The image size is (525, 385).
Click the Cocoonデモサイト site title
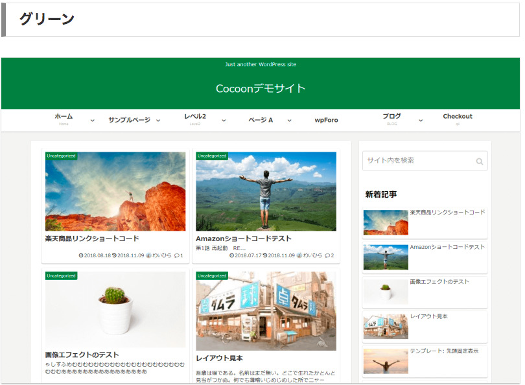pos(261,88)
